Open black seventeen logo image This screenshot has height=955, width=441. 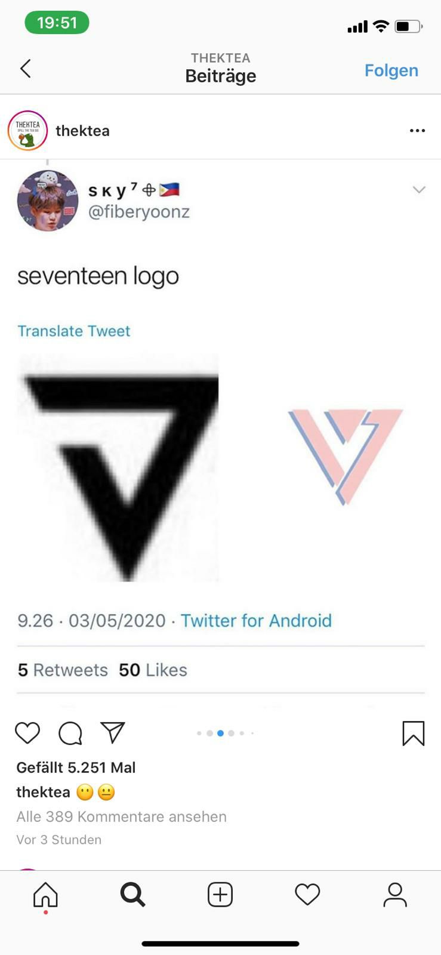coord(118,468)
